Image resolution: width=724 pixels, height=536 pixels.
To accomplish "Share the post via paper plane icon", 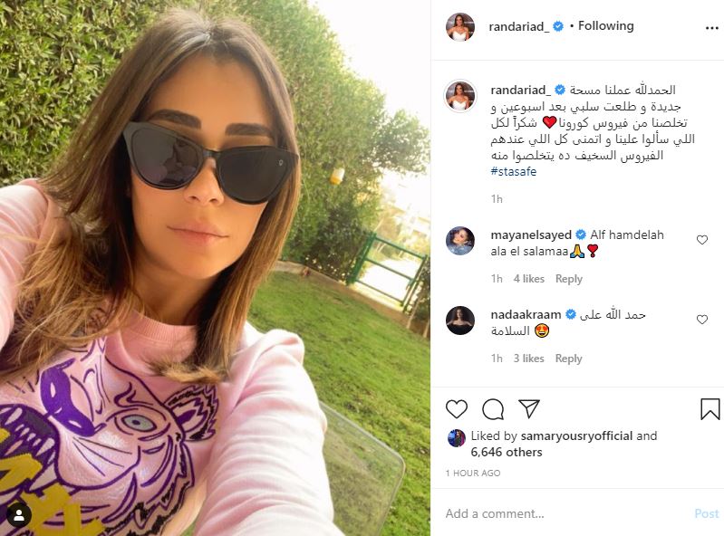I will pyautogui.click(x=529, y=408).
